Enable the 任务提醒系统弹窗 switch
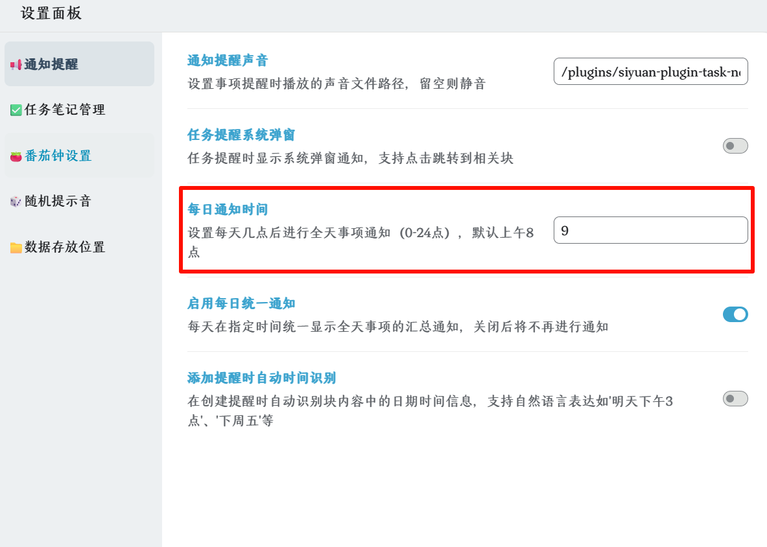The height and width of the screenshot is (547, 767). click(735, 146)
